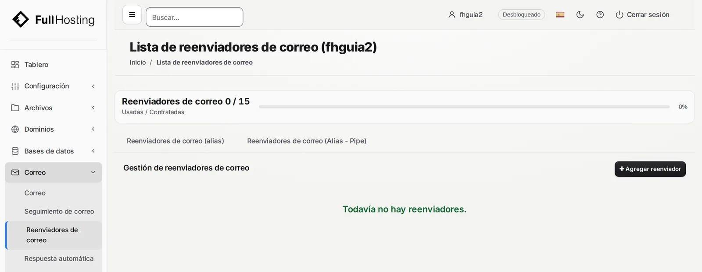The height and width of the screenshot is (272, 702).
Task: Click Lista de reenviadores breadcrumb
Action: 204,63
